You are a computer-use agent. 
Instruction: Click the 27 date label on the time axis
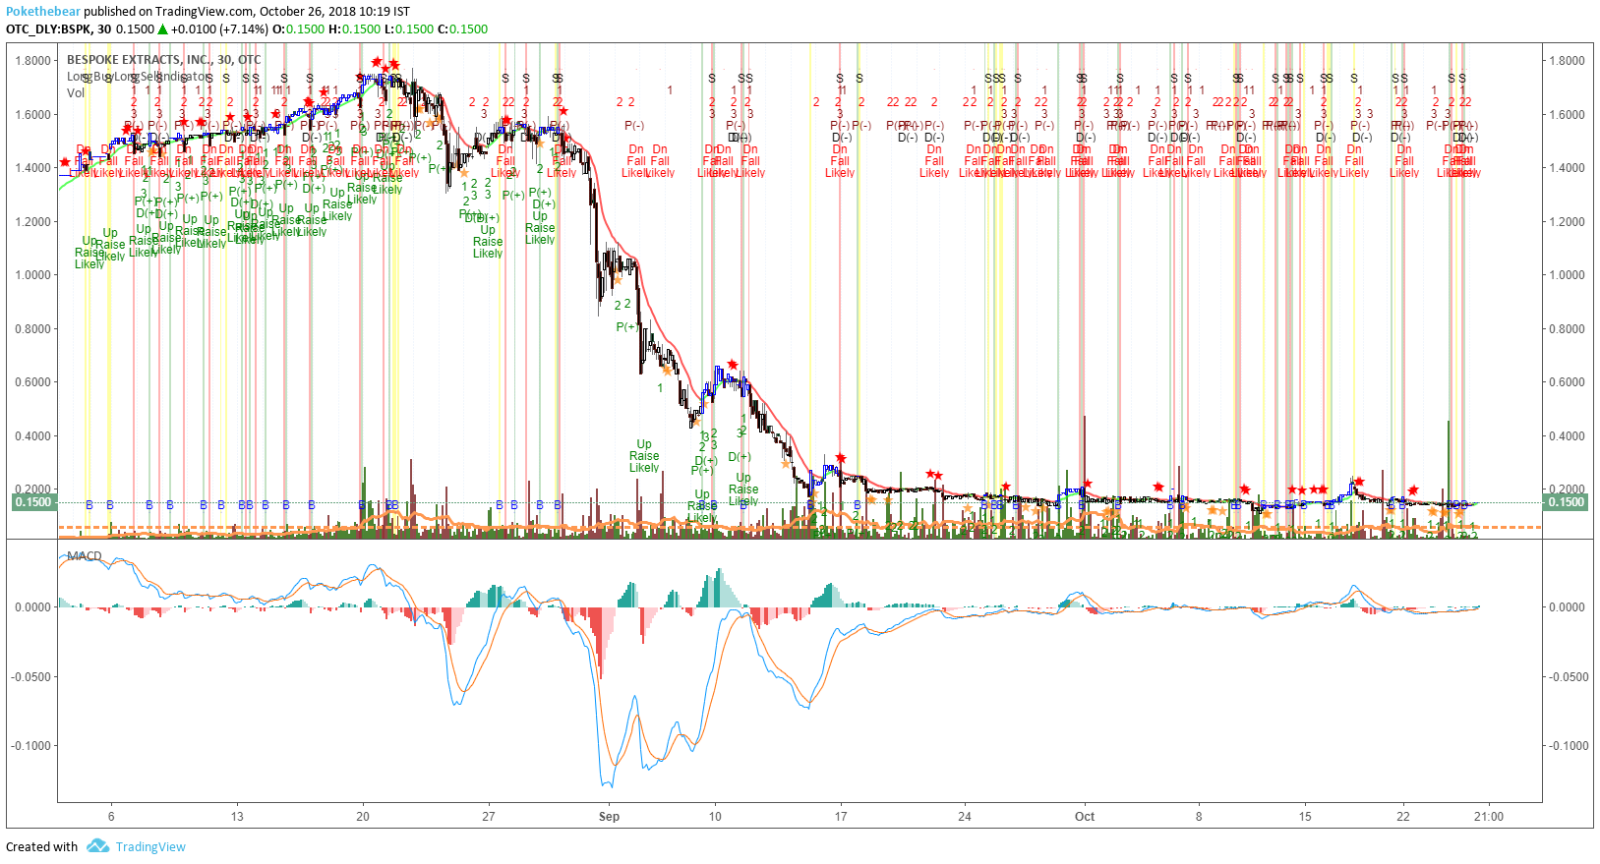tap(489, 817)
